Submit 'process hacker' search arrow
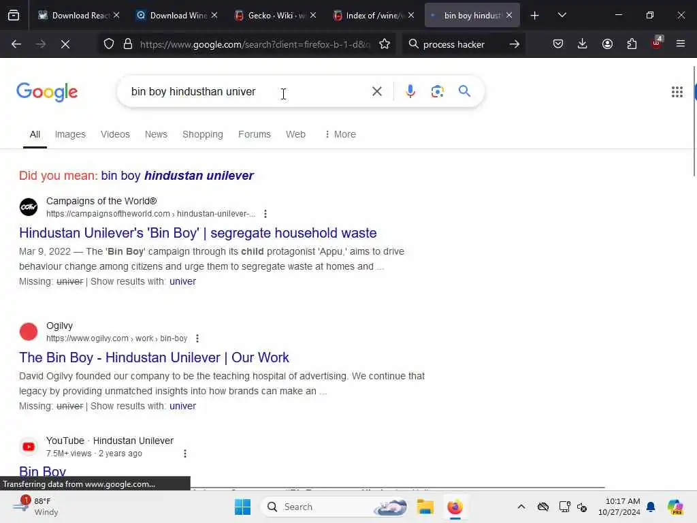The height and width of the screenshot is (523, 697). 515,44
